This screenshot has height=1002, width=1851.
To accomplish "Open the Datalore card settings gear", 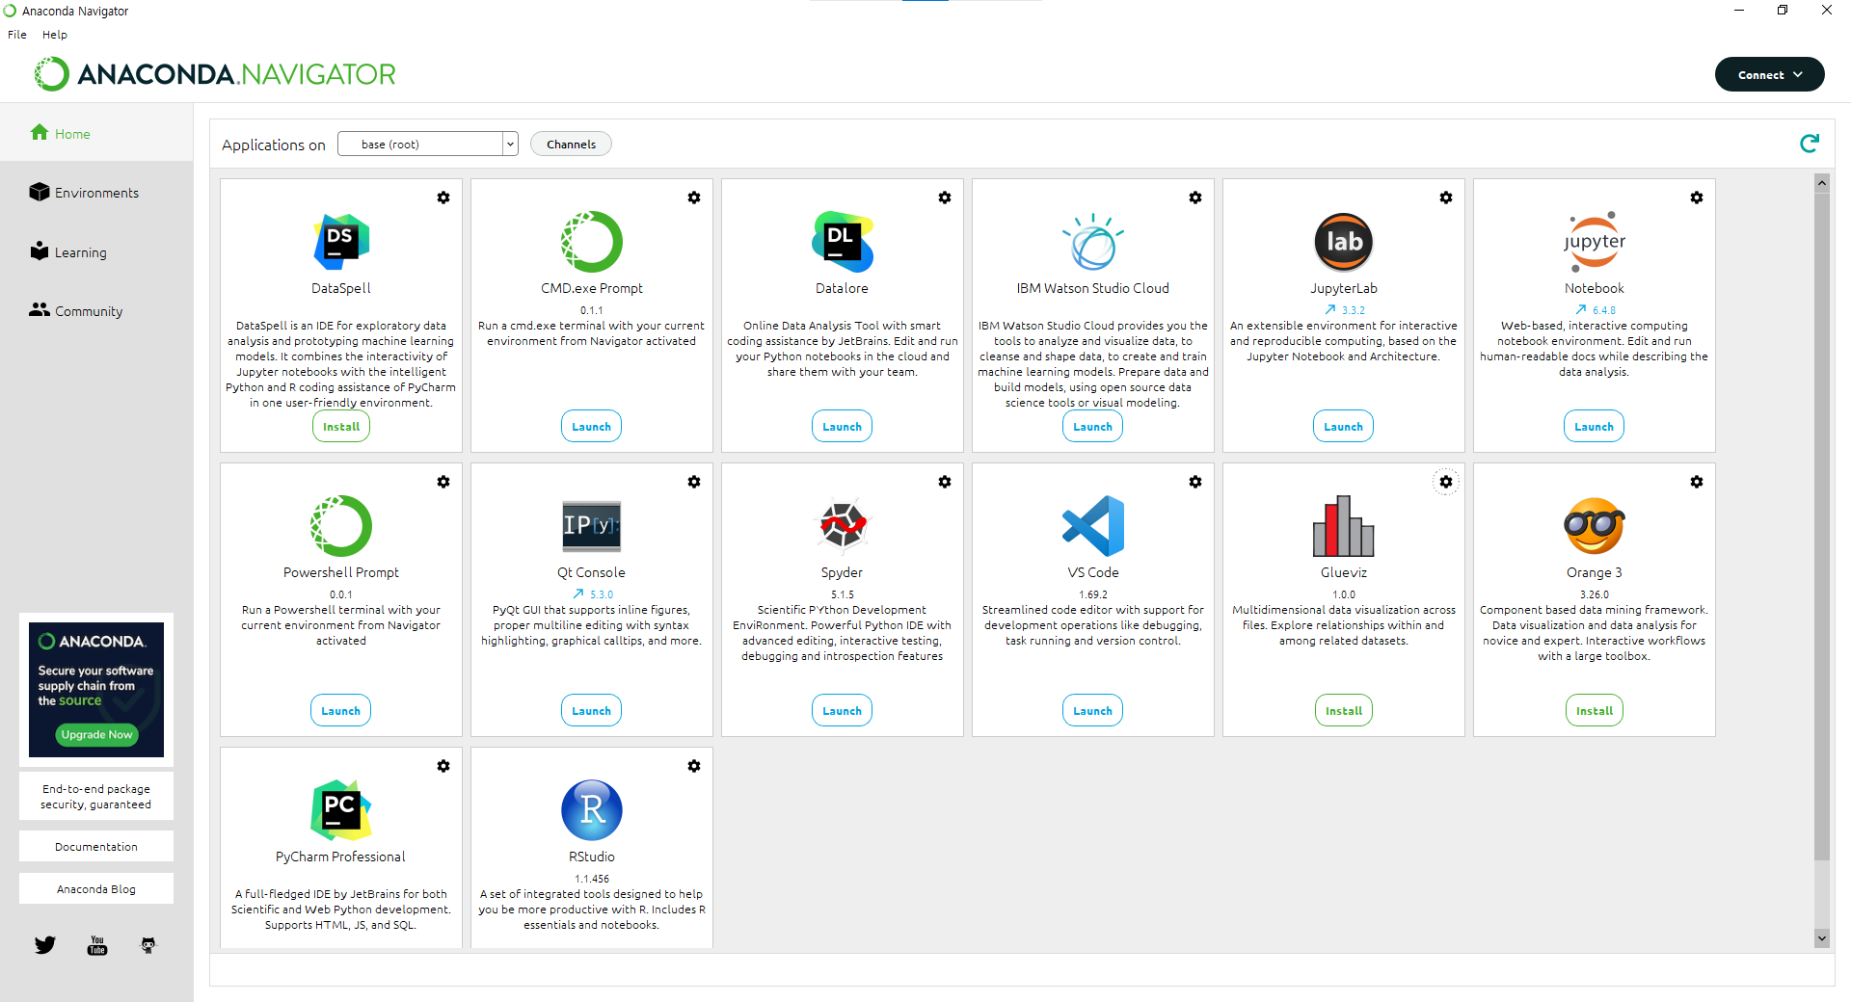I will (945, 198).
